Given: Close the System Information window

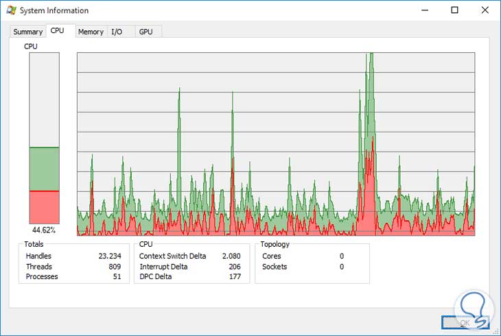Looking at the screenshot, I should click(x=485, y=10).
